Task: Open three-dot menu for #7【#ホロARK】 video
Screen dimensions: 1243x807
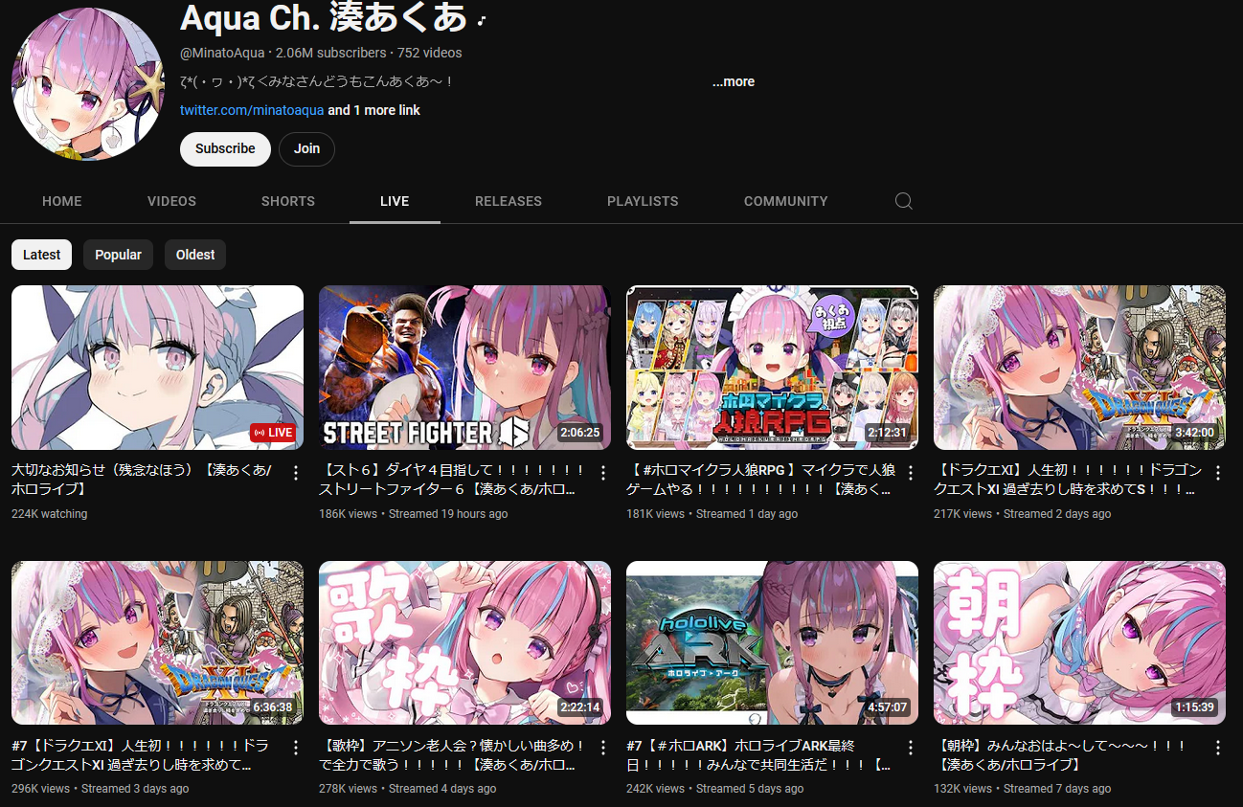Action: coord(911,748)
